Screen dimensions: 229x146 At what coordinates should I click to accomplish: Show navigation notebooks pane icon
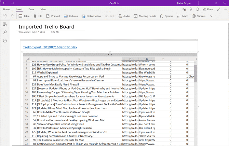pos(5,24)
